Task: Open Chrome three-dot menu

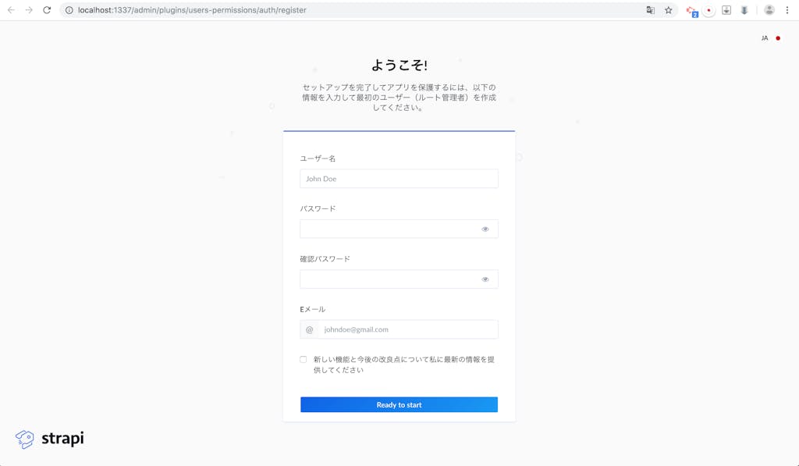Action: point(787,10)
